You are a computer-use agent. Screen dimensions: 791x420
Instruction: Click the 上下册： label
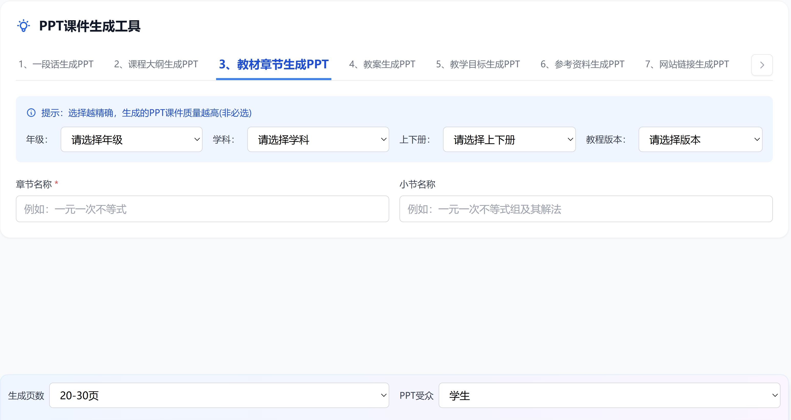415,140
